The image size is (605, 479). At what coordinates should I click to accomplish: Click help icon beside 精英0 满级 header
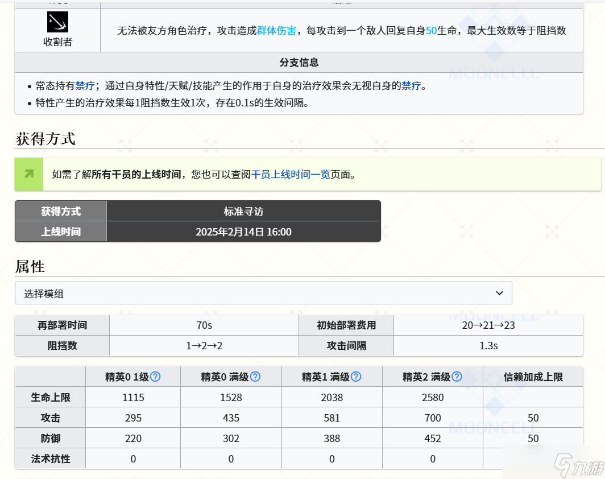pos(255,377)
